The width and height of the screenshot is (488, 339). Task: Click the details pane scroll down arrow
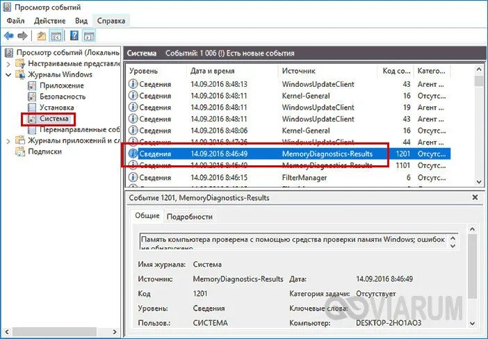472,324
